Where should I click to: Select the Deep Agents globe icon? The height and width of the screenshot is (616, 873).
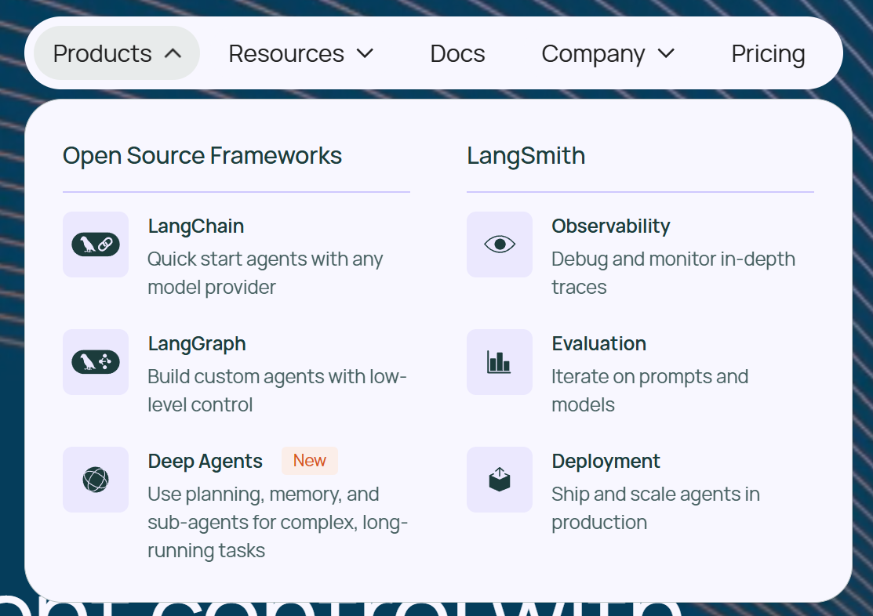(95, 480)
